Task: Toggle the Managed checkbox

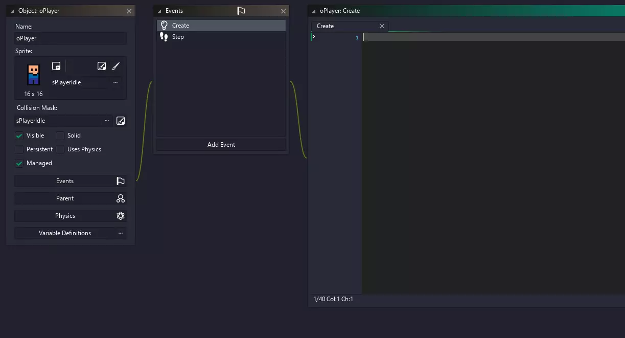Action: coord(19,163)
